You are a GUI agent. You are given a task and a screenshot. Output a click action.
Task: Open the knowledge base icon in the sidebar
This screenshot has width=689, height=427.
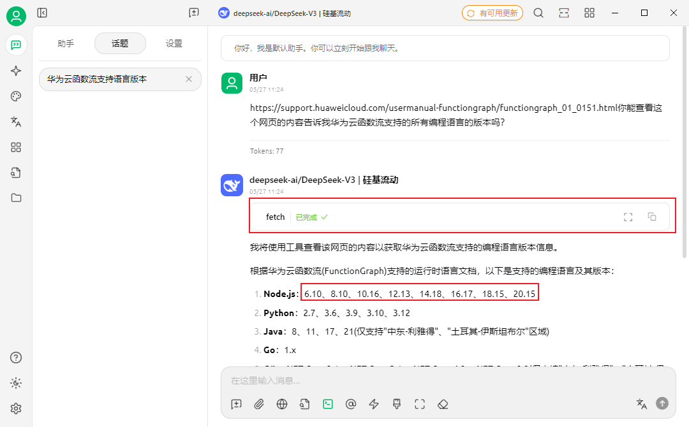pyautogui.click(x=16, y=173)
